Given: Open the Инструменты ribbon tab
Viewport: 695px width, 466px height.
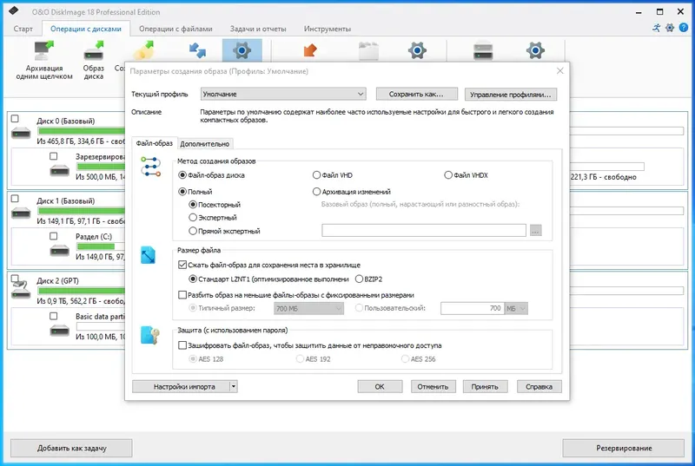Looking at the screenshot, I should point(328,29).
